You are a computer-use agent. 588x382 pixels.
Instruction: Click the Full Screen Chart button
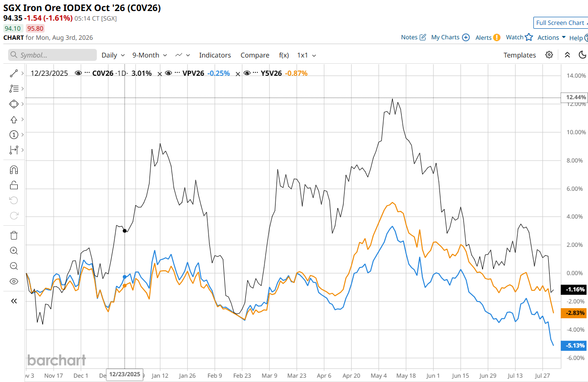[560, 23]
